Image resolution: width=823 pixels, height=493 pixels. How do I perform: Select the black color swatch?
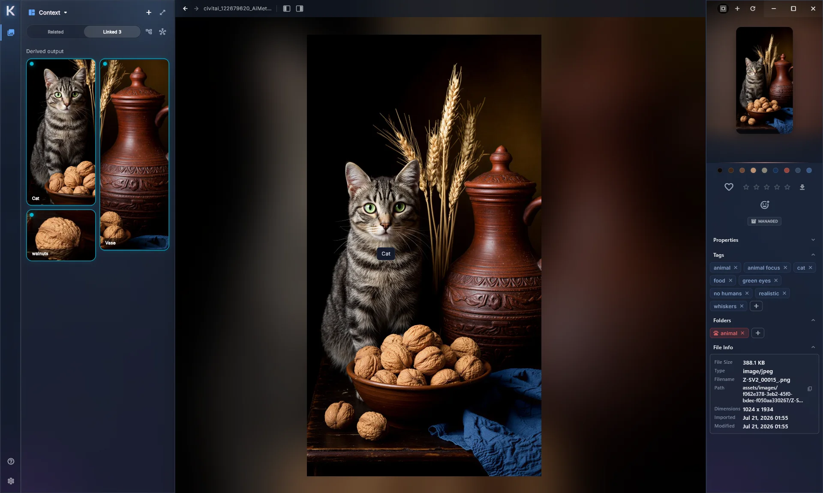(x=720, y=170)
